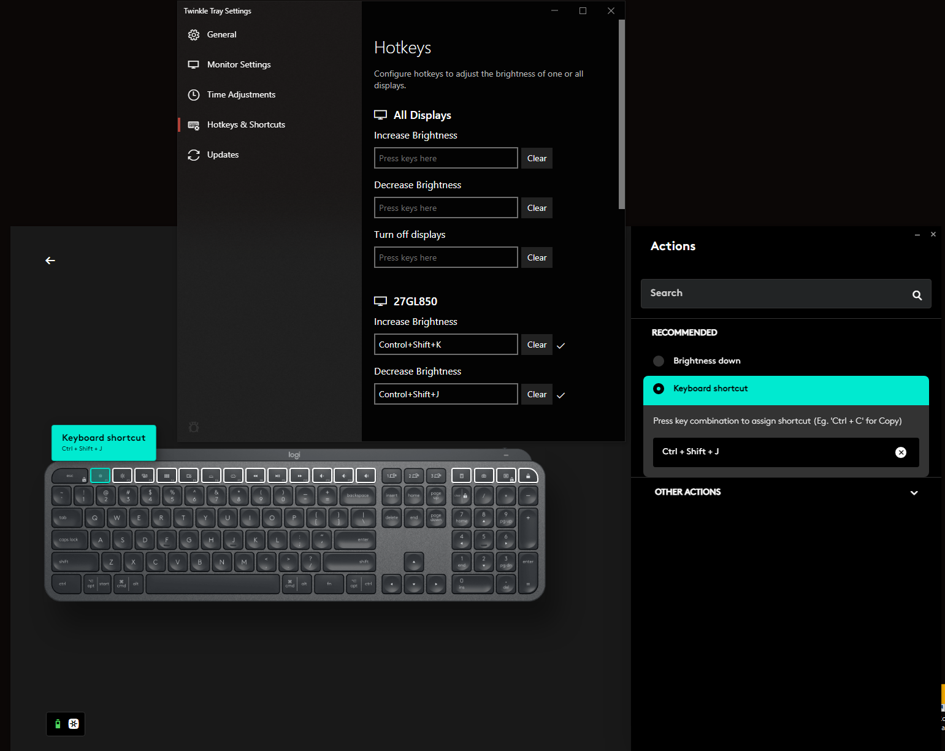
Task: Click the Control+Shift+K hotkey field
Action: click(x=446, y=345)
